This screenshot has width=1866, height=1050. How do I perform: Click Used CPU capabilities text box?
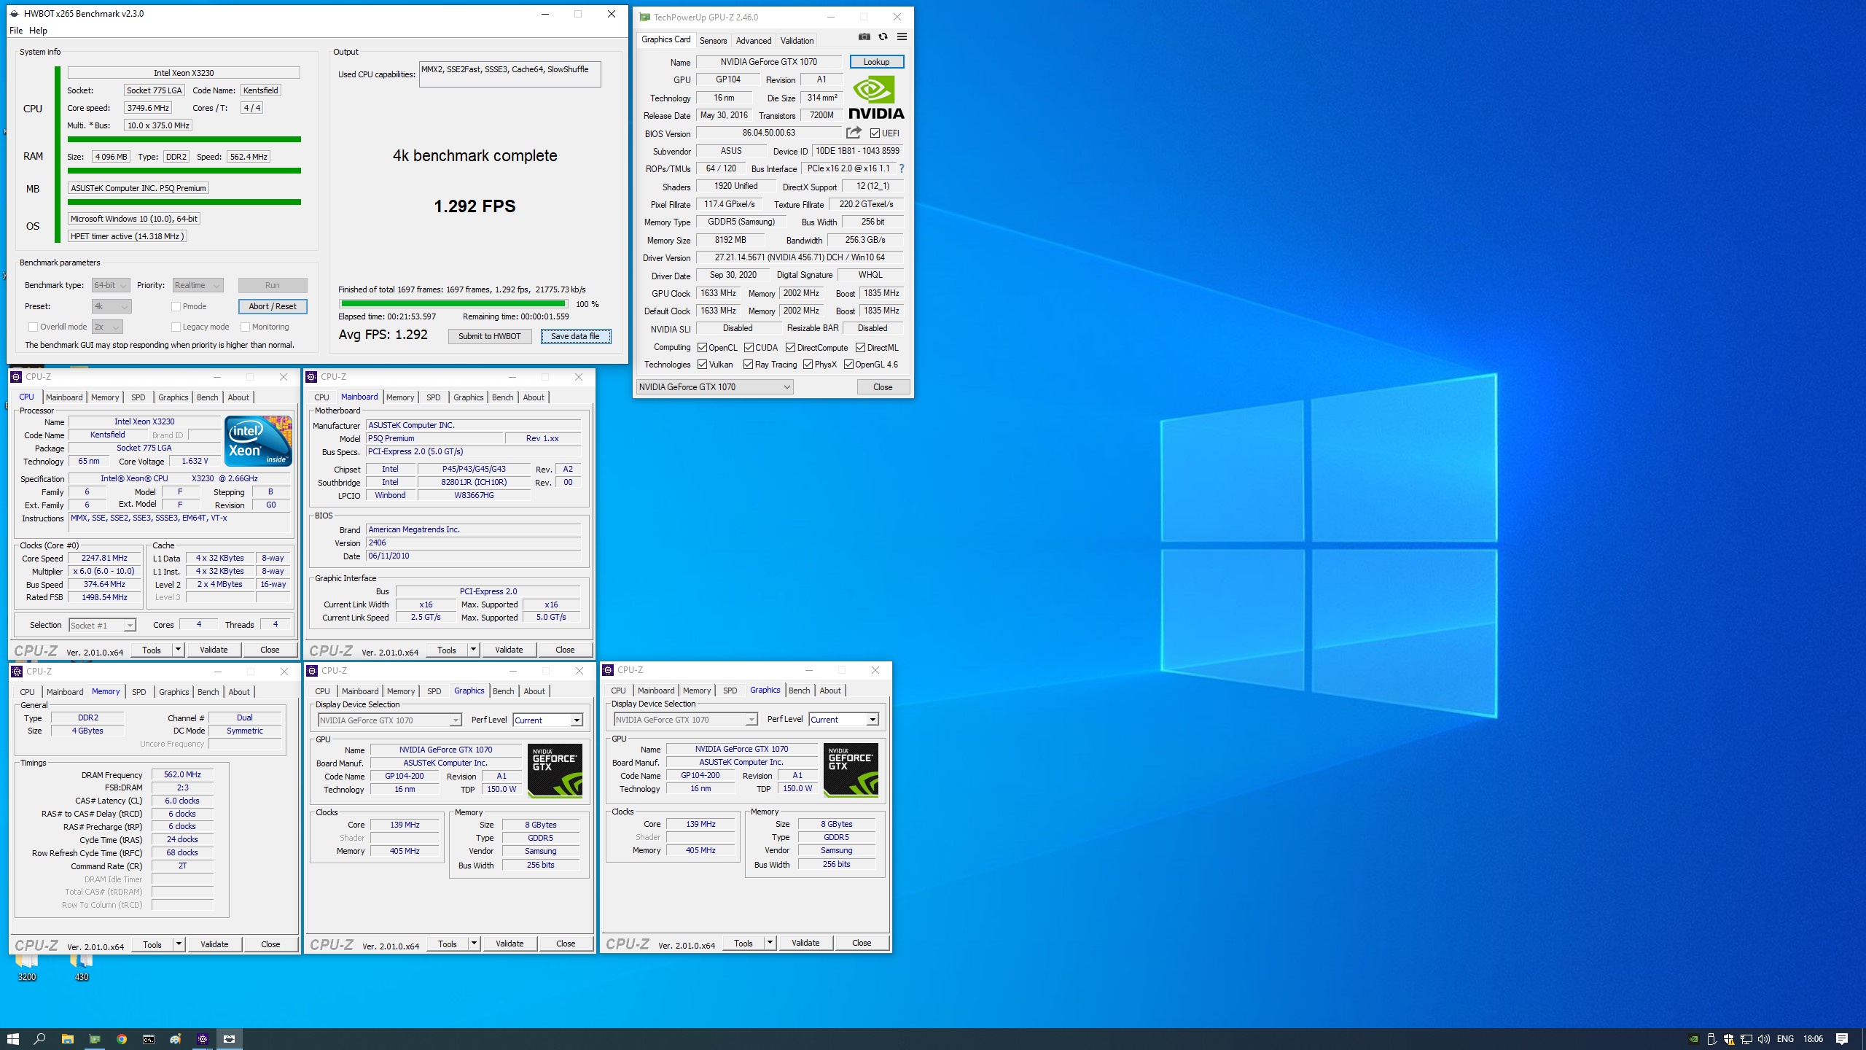coord(510,74)
